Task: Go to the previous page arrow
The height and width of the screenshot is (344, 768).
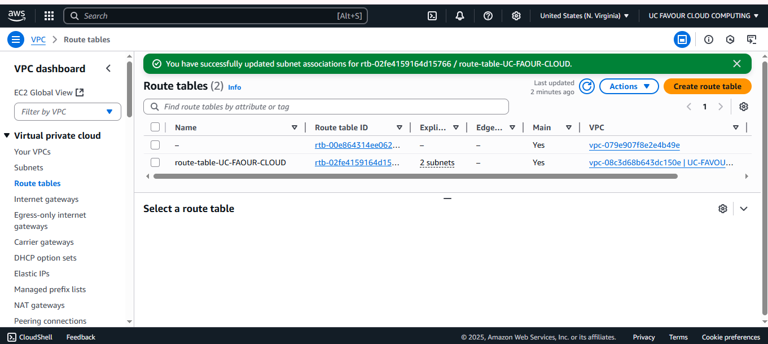Action: [688, 107]
